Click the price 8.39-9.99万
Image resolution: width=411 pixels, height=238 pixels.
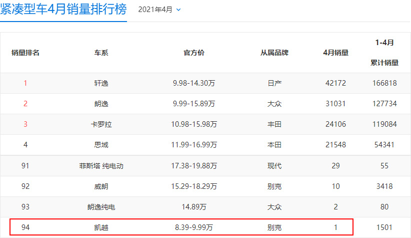coord(194,227)
